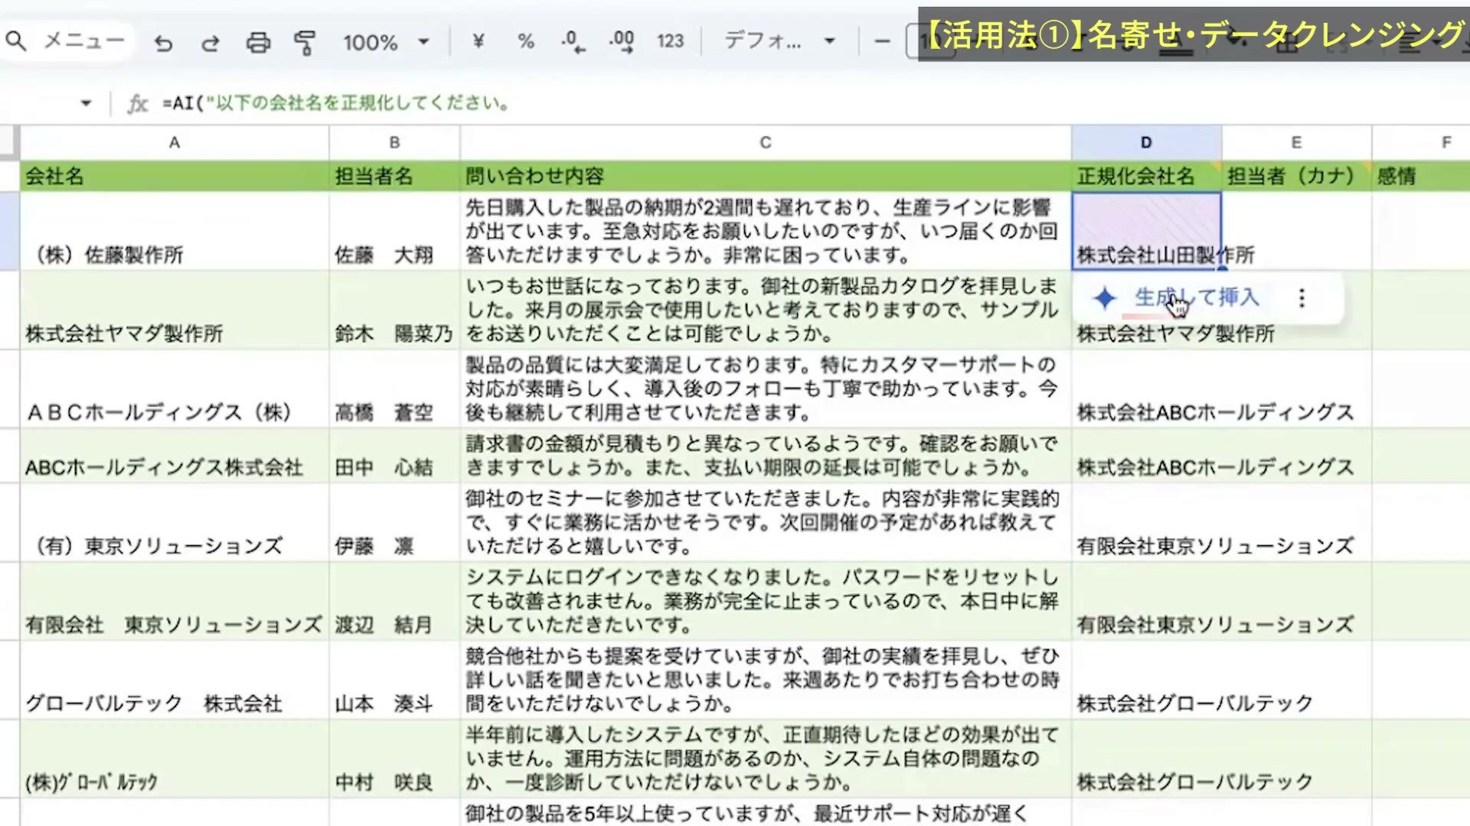
Task: Select the cell 有限会社 東京ソリューションズ in column A
Action: (x=175, y=601)
